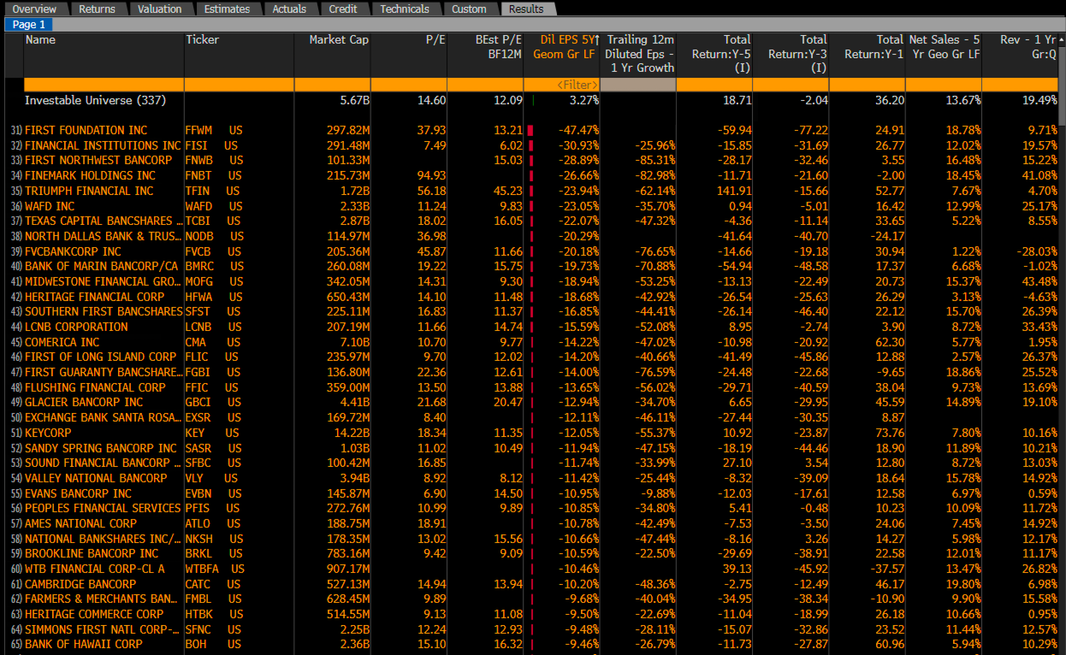1066x655 pixels.
Task: Click the Page 1 sub-tab
Action: [29, 24]
